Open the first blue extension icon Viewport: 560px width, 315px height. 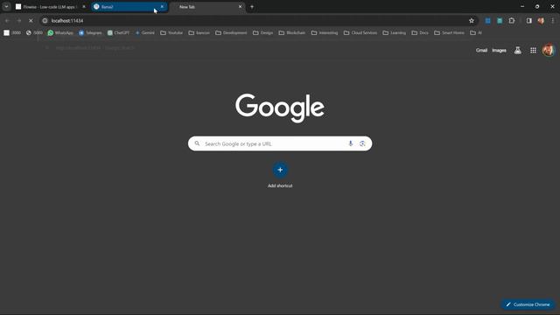(x=488, y=21)
